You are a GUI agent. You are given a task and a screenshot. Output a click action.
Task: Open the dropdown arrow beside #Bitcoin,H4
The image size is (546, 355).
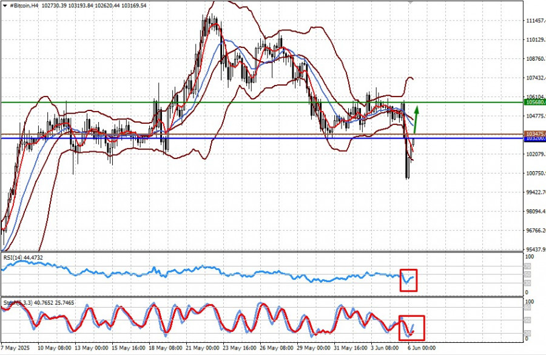tap(5, 5)
